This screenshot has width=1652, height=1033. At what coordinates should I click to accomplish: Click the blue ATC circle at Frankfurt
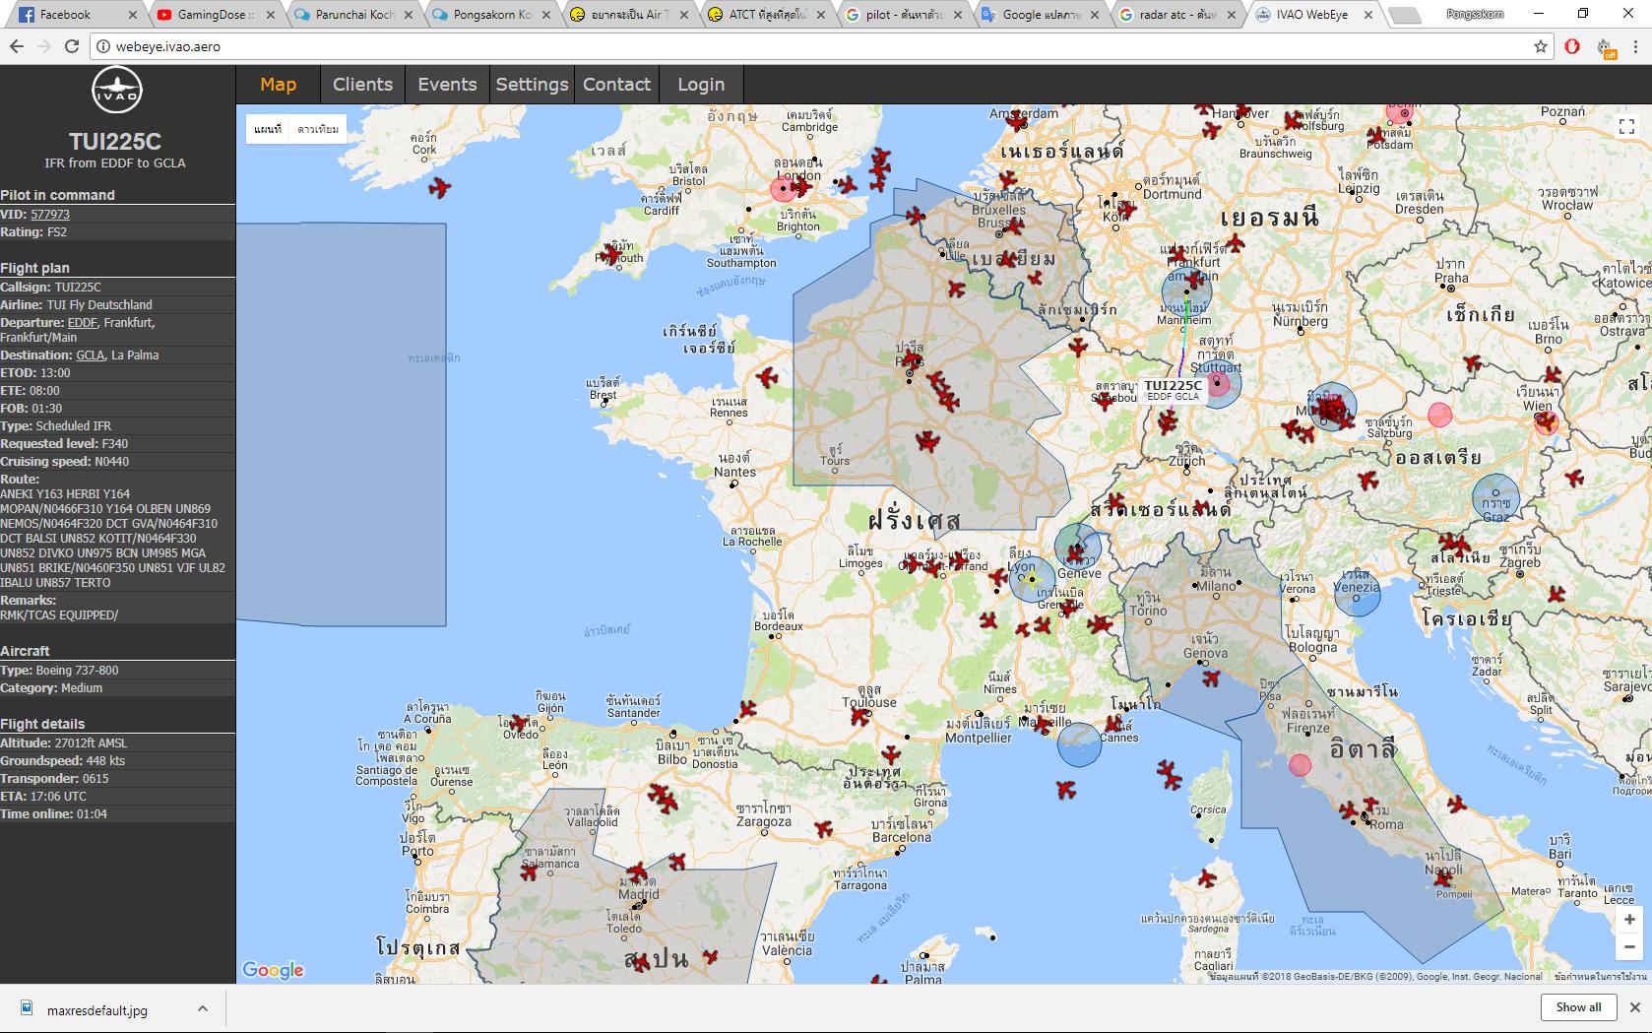(1186, 293)
